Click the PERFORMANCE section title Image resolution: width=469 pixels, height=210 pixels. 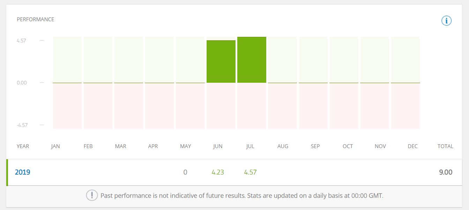(x=36, y=19)
